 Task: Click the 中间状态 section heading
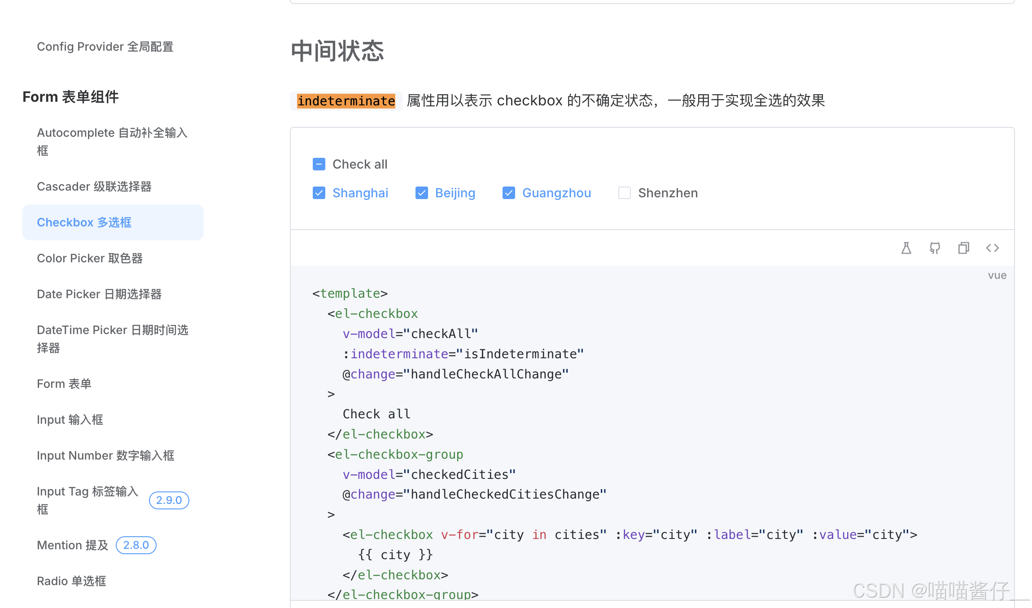[337, 51]
